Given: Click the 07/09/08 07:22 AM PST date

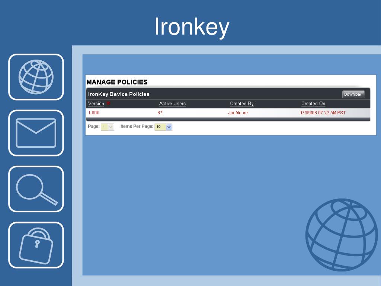Looking at the screenshot, I should [x=323, y=113].
